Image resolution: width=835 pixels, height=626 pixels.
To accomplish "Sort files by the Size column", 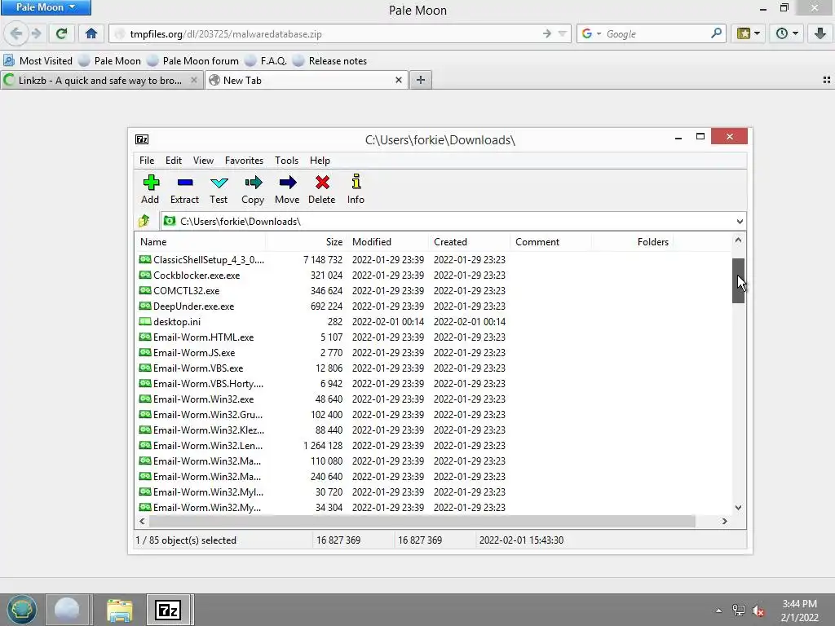I will (307, 241).
